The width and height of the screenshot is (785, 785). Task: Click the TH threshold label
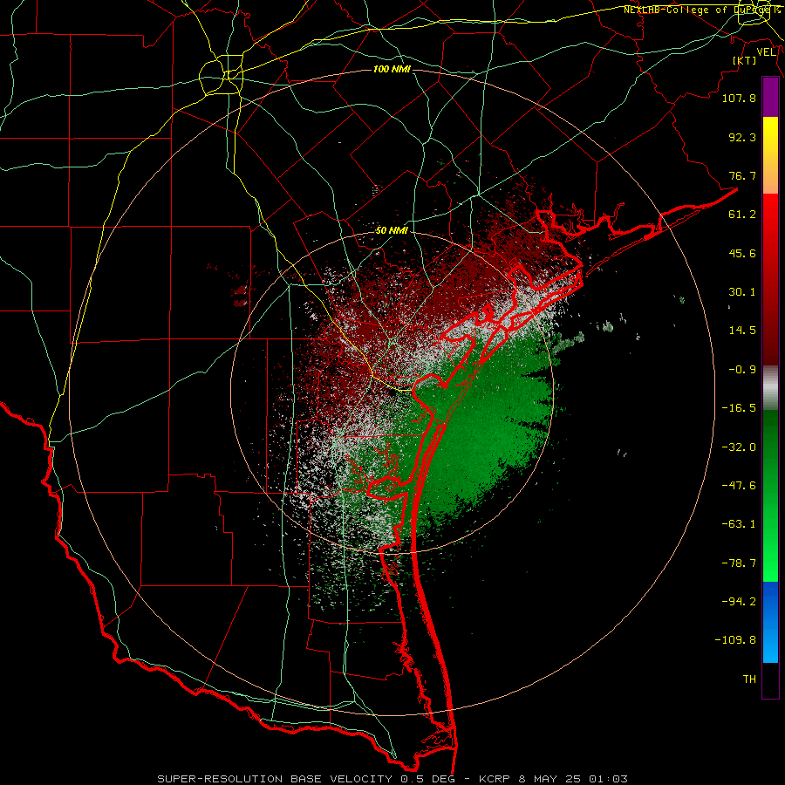749,679
